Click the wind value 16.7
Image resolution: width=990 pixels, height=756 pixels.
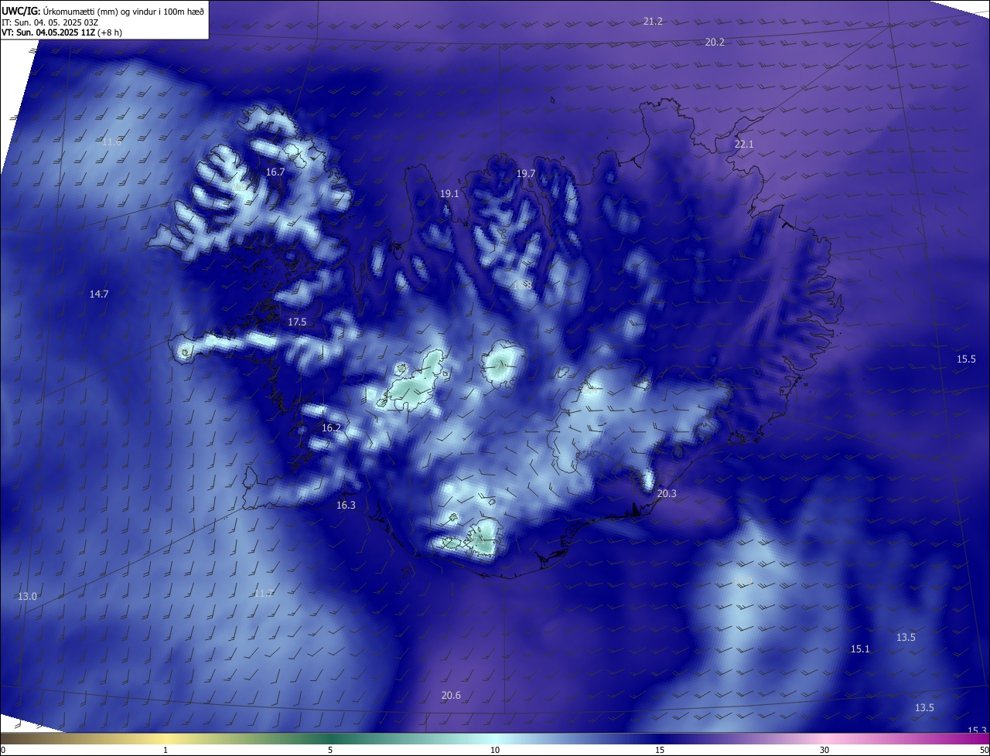point(275,172)
